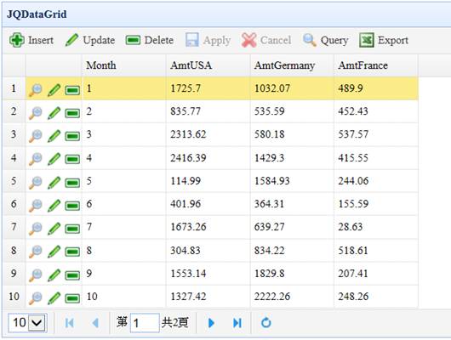Click the page number input field
Screen dimensions: 451x340
coord(145,323)
